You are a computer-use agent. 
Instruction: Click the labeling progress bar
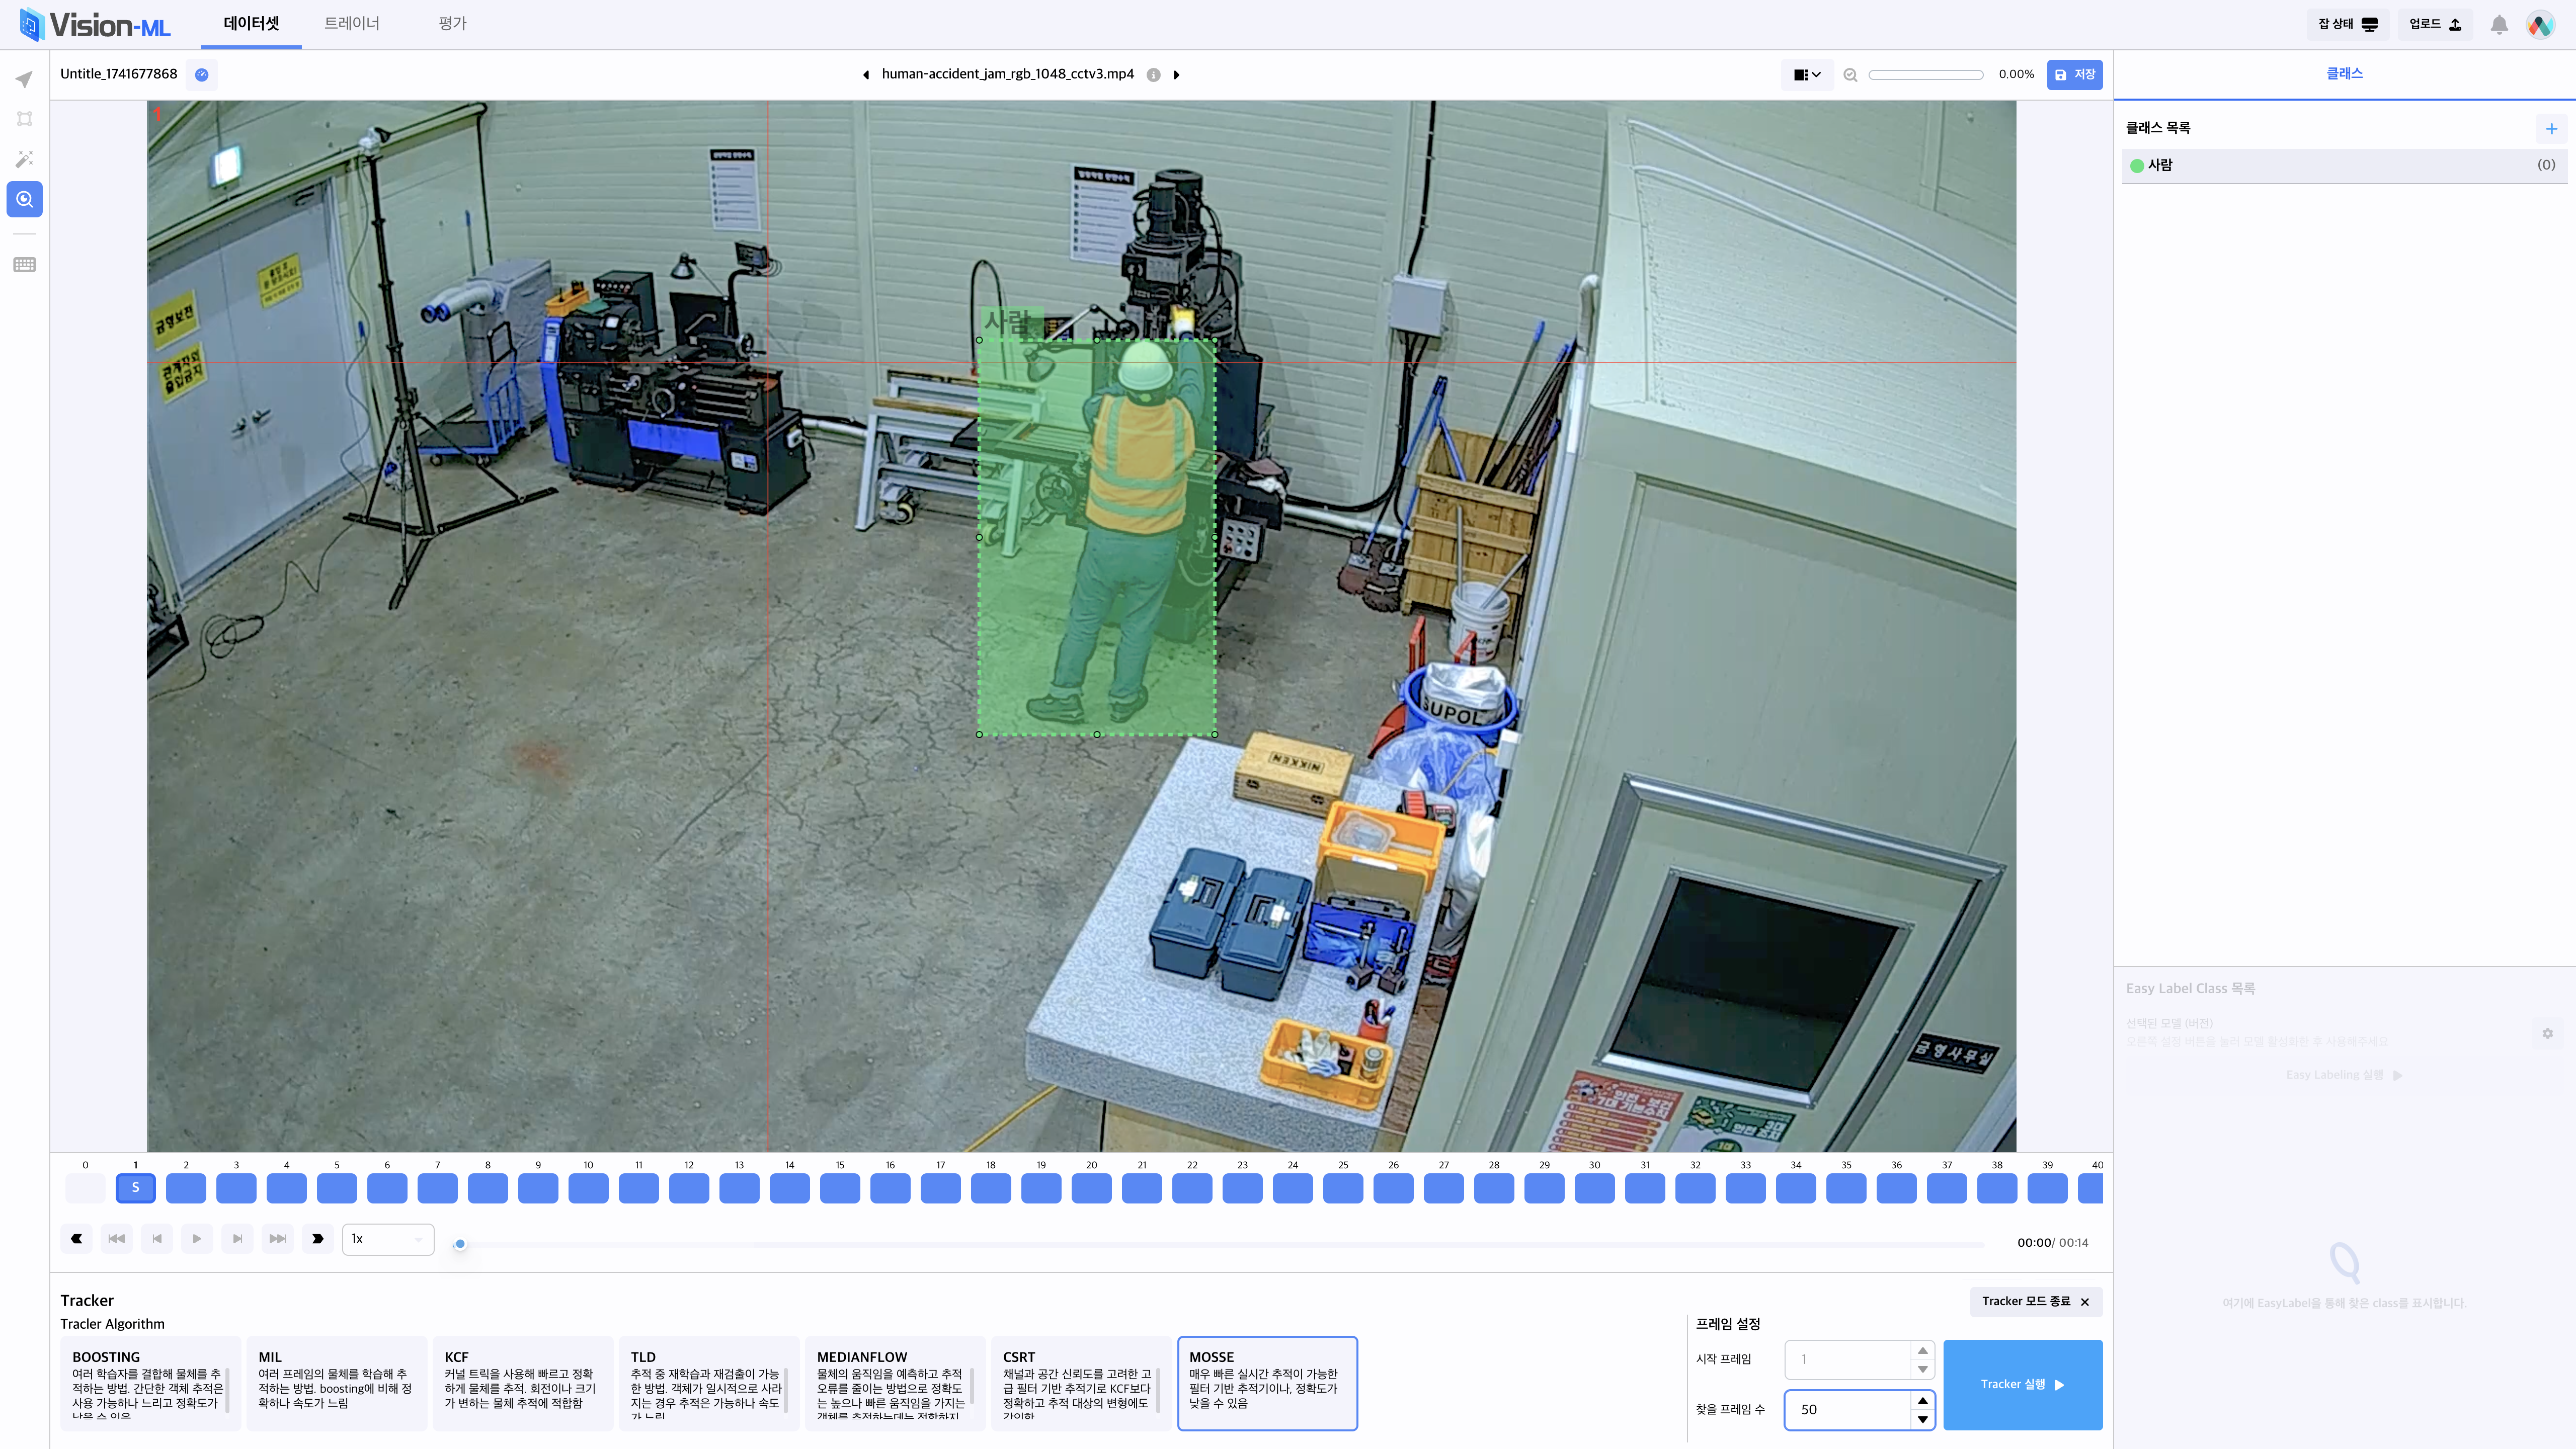1925,75
